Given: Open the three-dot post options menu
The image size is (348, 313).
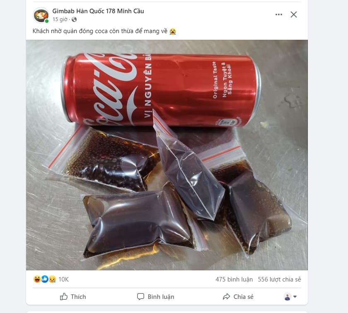Looking at the screenshot, I should 279,14.
